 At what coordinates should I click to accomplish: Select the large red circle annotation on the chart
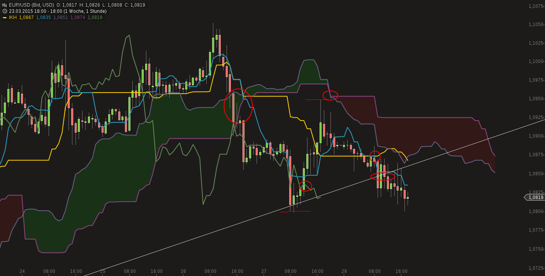[238, 106]
